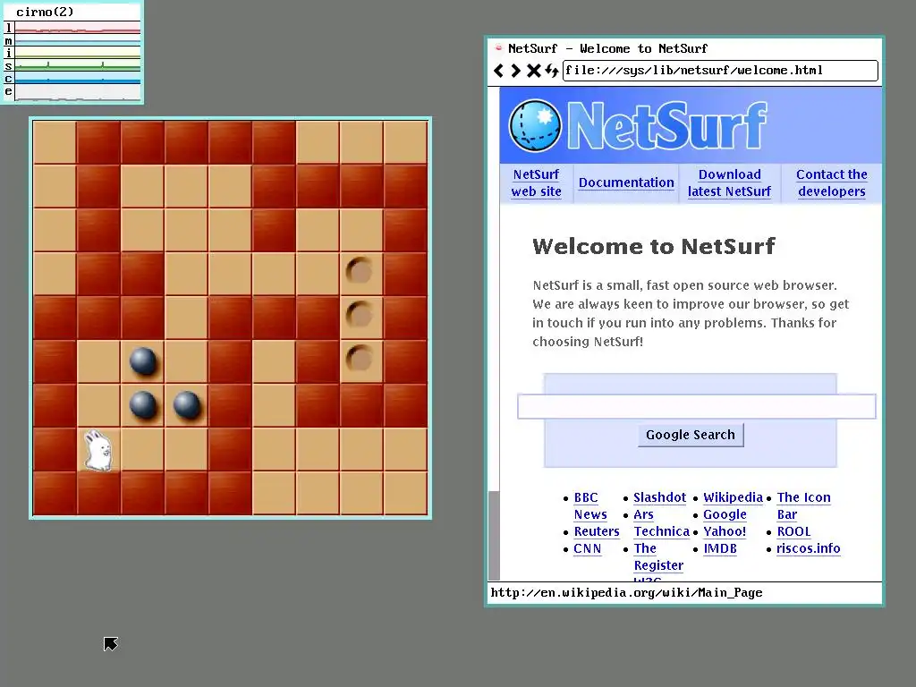This screenshot has height=687, width=916.
Task: Click the NetSurf window title bar text
Action: [607, 48]
